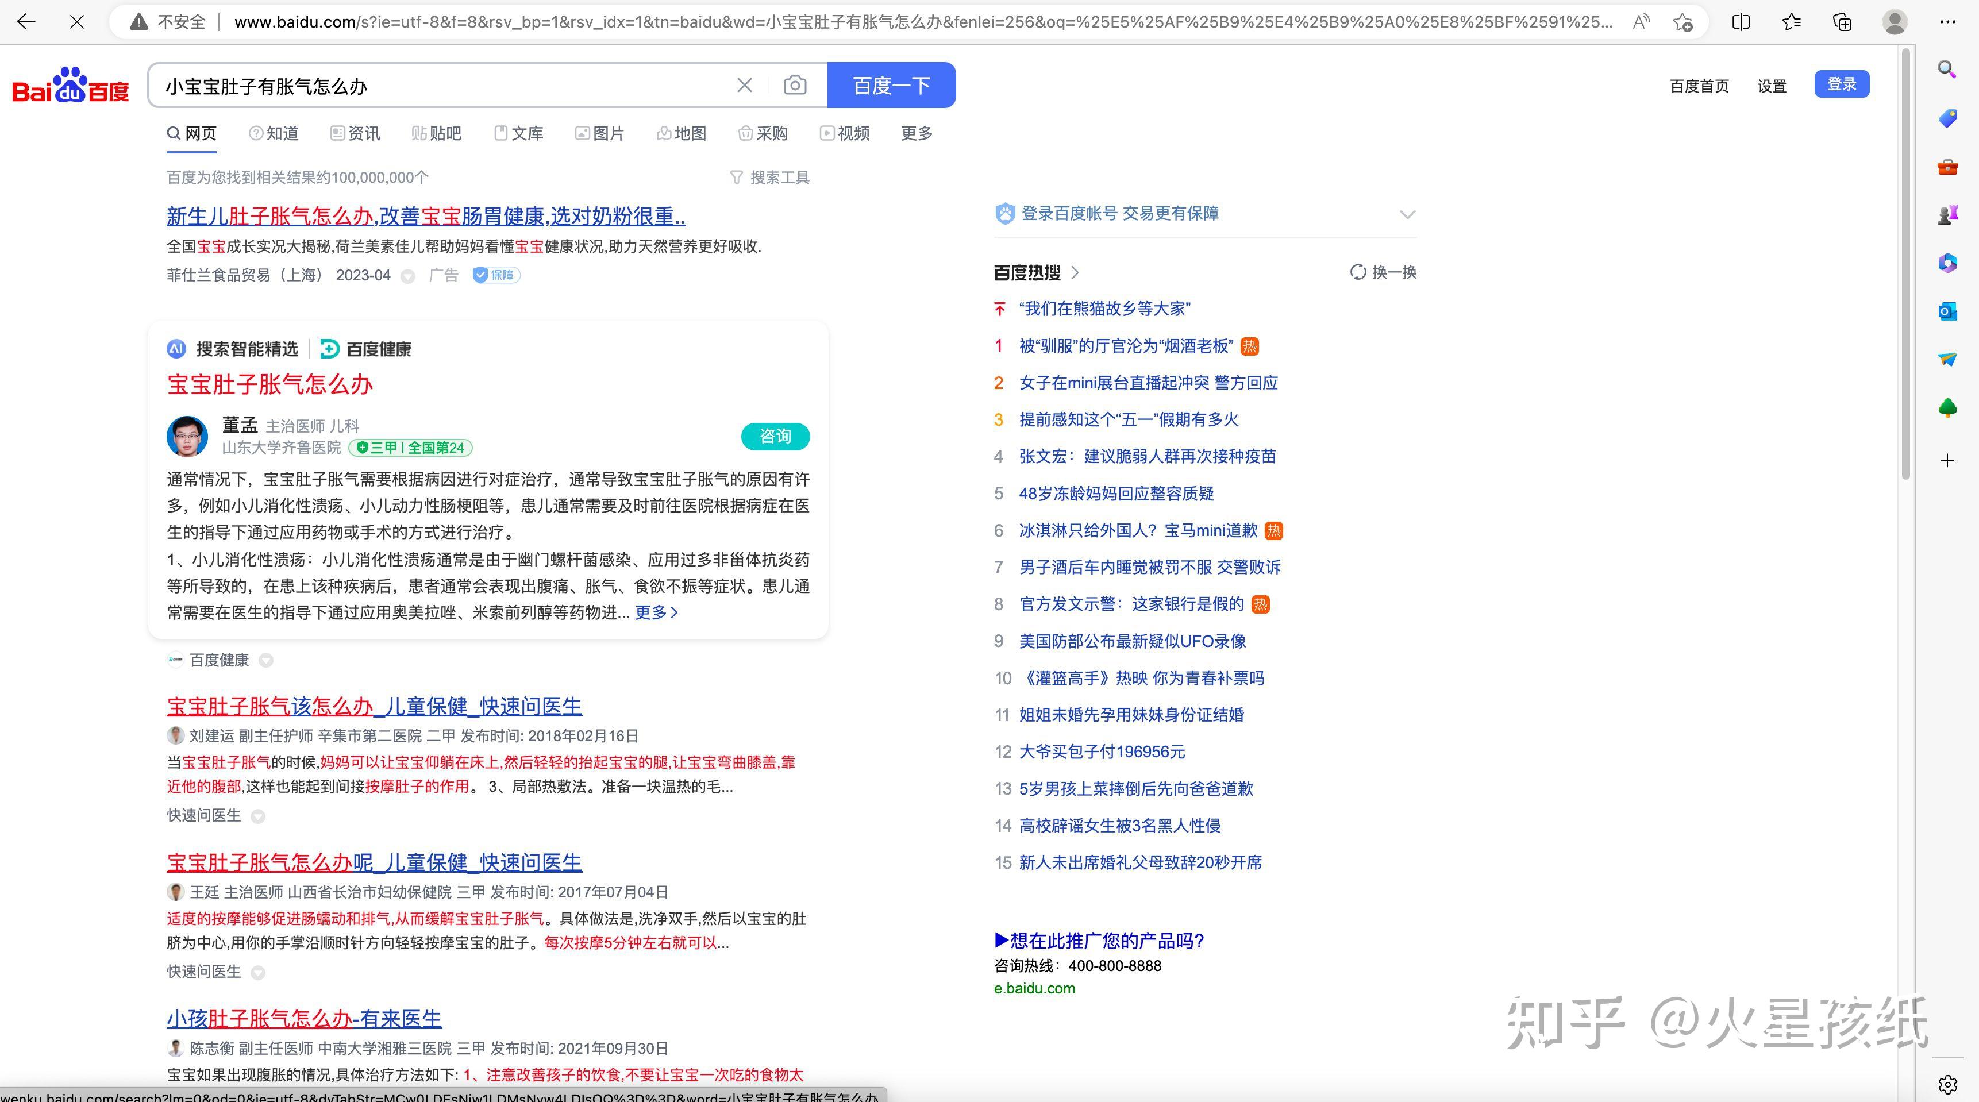The width and height of the screenshot is (1979, 1102).
Task: Expand the 百度热搜 arrow
Action: (x=1076, y=272)
